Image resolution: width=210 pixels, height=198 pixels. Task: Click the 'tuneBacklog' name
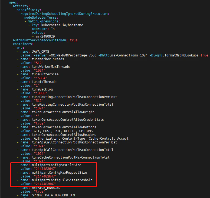(x=42, y=89)
